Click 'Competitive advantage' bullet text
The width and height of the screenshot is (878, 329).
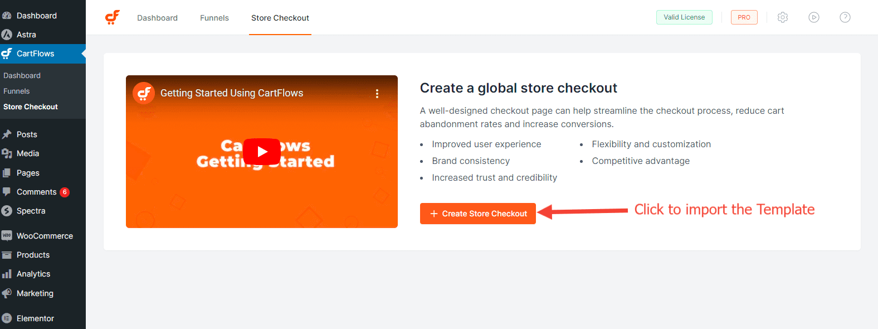coord(641,161)
